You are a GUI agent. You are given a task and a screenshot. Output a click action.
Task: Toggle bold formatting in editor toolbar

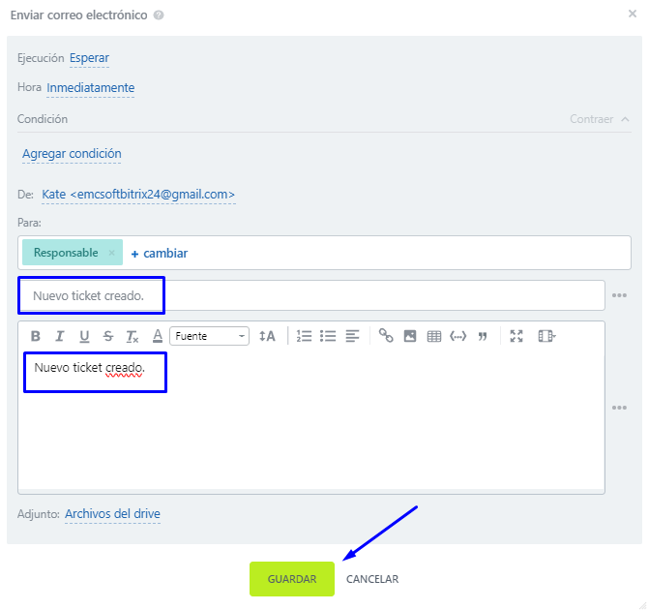[x=36, y=336]
